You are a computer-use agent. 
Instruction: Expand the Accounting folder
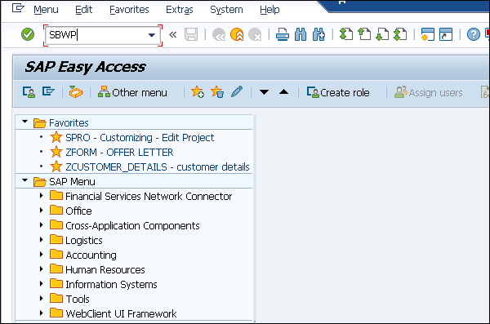tap(42, 255)
